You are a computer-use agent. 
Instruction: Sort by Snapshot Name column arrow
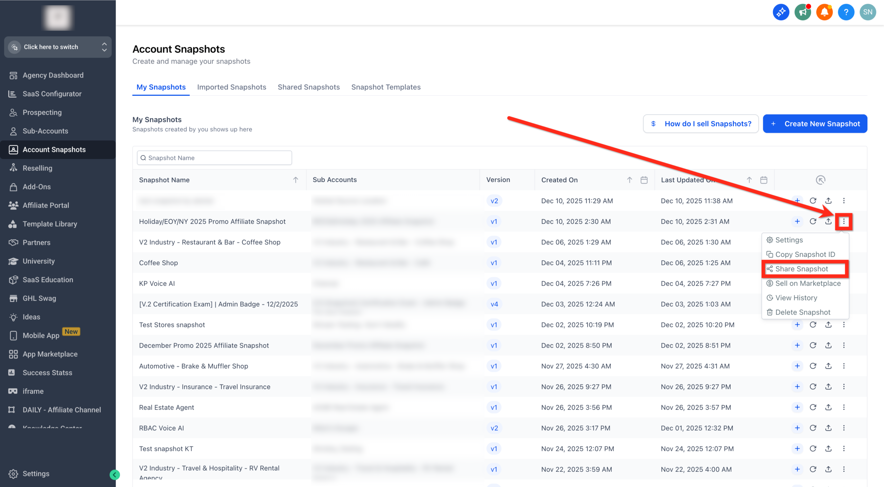point(296,180)
